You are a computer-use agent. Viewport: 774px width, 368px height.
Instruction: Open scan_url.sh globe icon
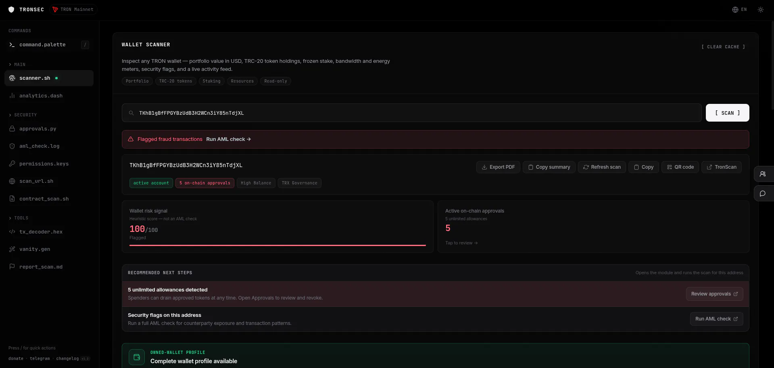[12, 181]
